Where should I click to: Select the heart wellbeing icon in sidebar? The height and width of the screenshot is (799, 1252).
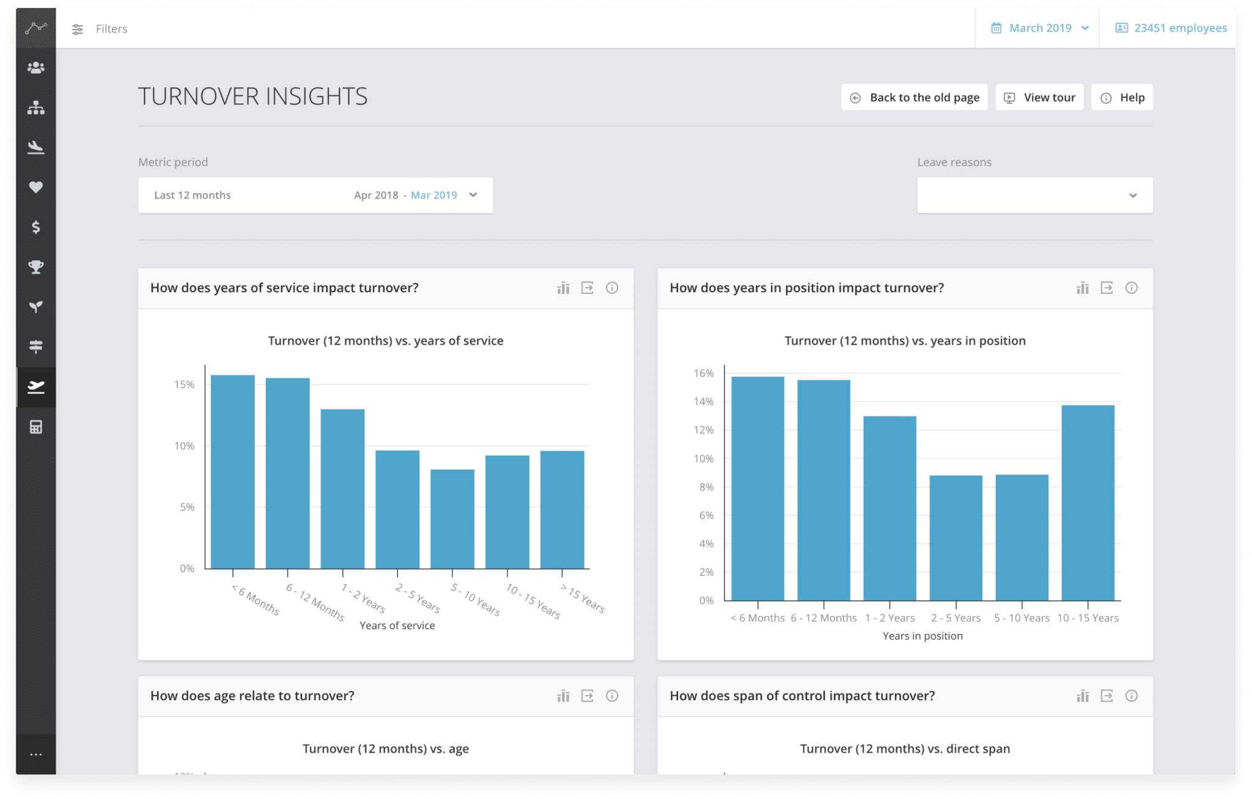point(35,188)
